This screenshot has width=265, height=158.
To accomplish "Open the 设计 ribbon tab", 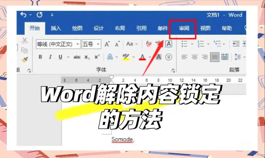I will click(x=99, y=28).
